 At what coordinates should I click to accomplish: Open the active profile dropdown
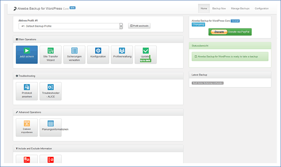[x=71, y=26]
